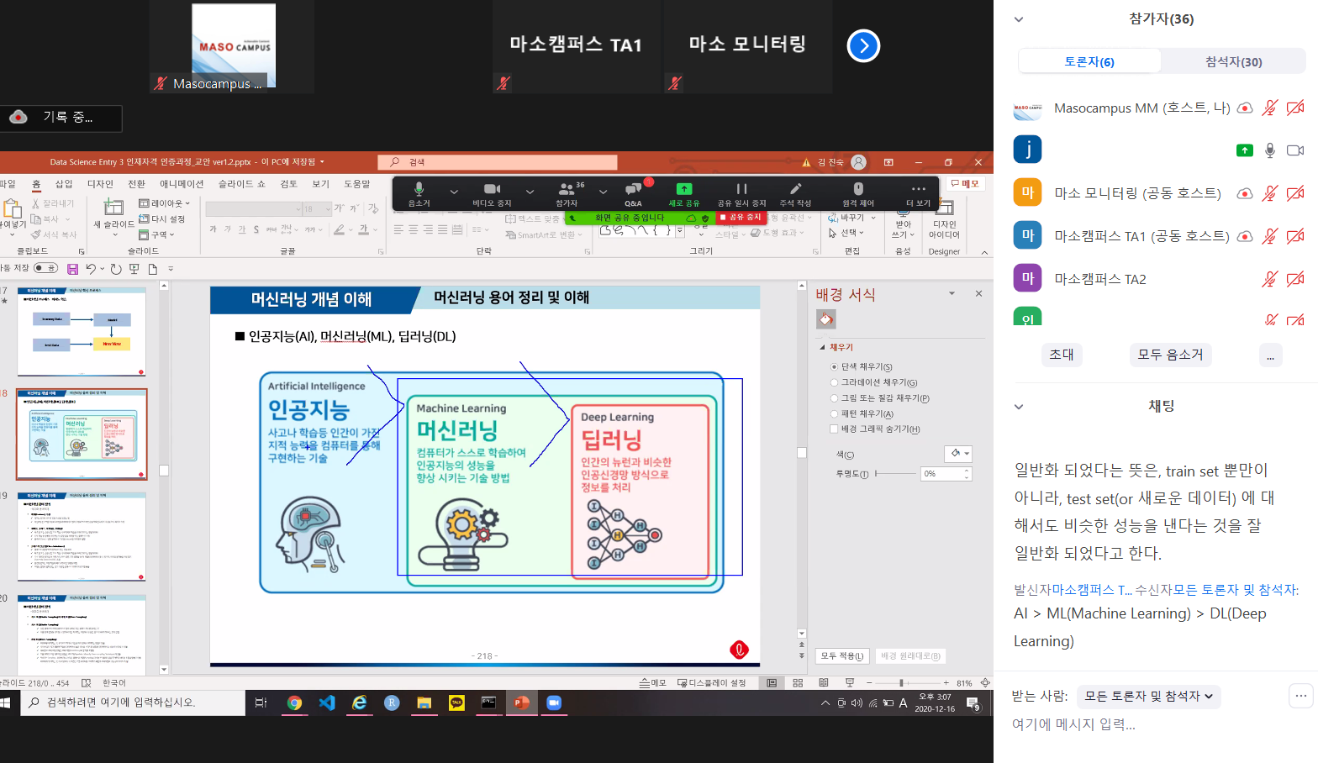Image resolution: width=1318 pixels, height=763 pixels.
Task: Open the 색 fill color dropdown
Action: (x=958, y=454)
